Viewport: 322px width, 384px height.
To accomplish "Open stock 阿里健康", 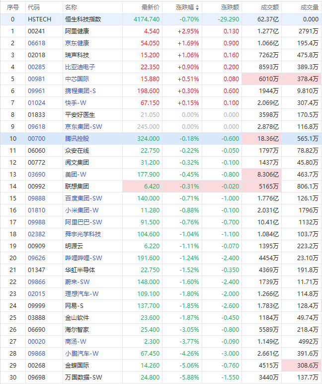I will pyautogui.click(x=77, y=31).
